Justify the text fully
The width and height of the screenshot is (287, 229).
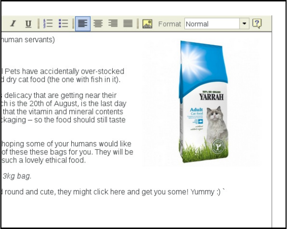(128, 24)
